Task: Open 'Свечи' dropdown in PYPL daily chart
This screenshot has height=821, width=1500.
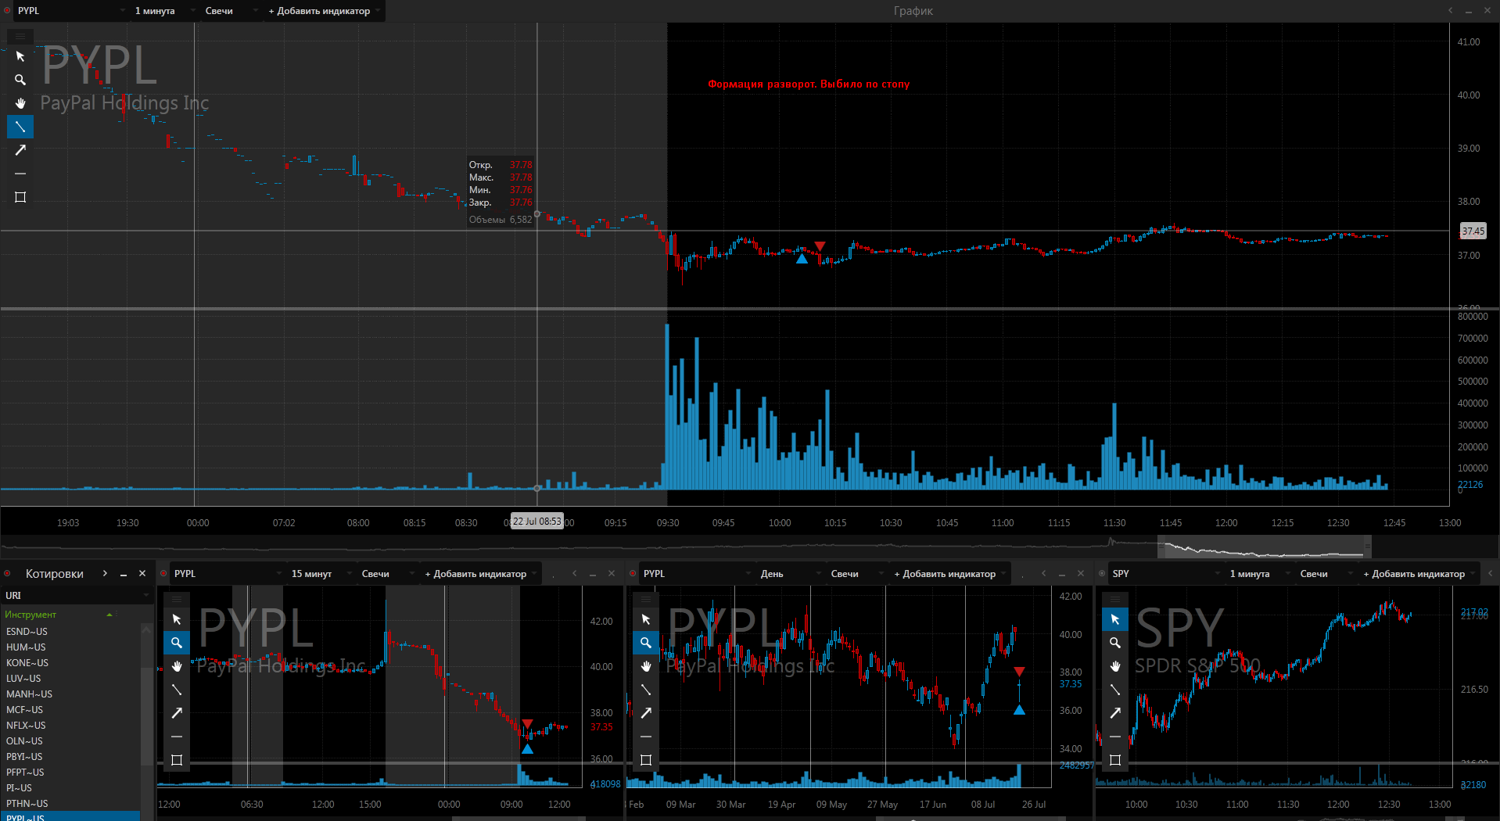Action: tap(856, 574)
